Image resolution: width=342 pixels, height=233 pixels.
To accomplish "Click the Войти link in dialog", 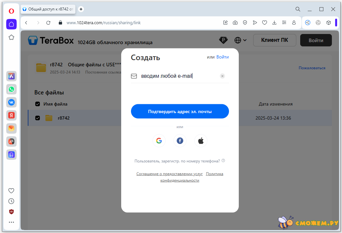I will click(x=222, y=57).
